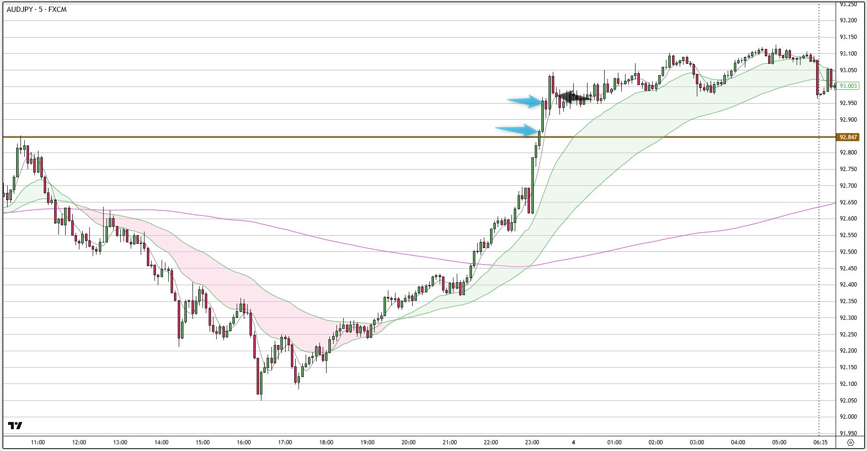This screenshot has width=867, height=451.
Task: Click the 04:00 label on the time axis
Action: pos(738,442)
